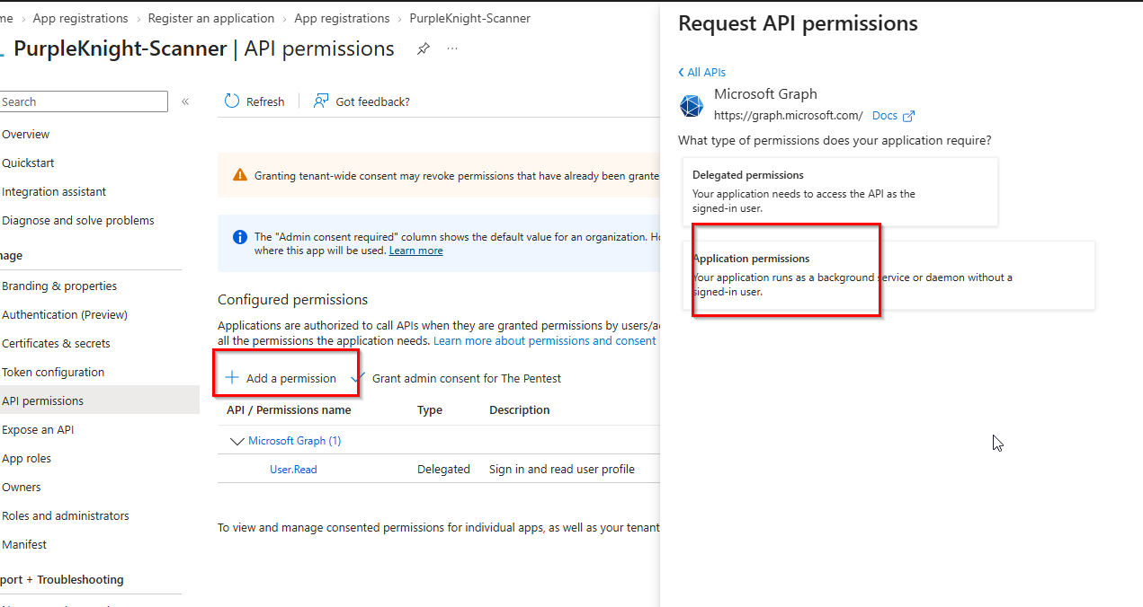Select the Application permissions card
This screenshot has width=1143, height=607.
click(889, 276)
